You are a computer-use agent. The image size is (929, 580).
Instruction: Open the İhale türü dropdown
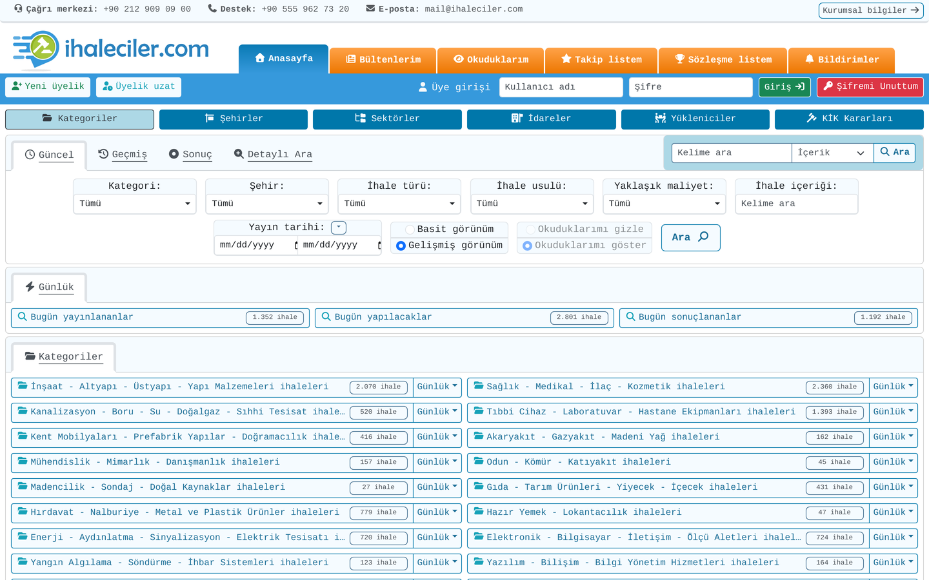(x=399, y=204)
